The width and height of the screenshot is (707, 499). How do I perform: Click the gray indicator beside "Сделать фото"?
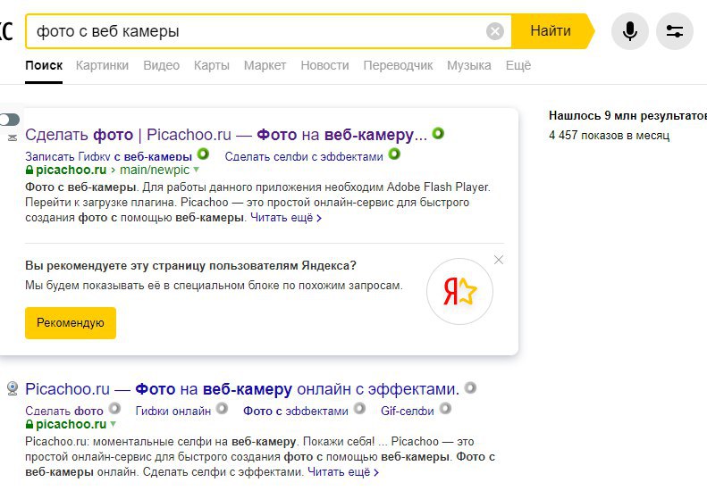point(114,409)
